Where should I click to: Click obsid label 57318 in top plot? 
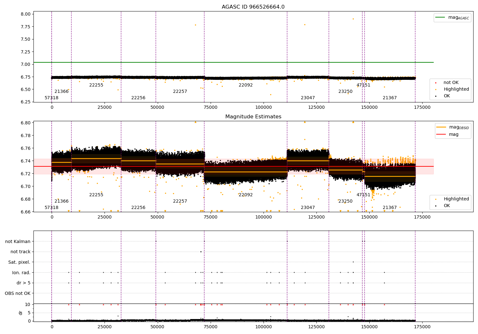(x=52, y=98)
